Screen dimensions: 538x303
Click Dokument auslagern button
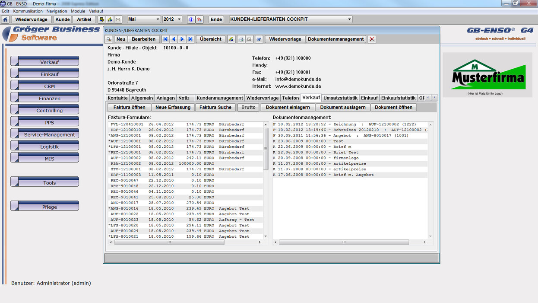tap(343, 107)
